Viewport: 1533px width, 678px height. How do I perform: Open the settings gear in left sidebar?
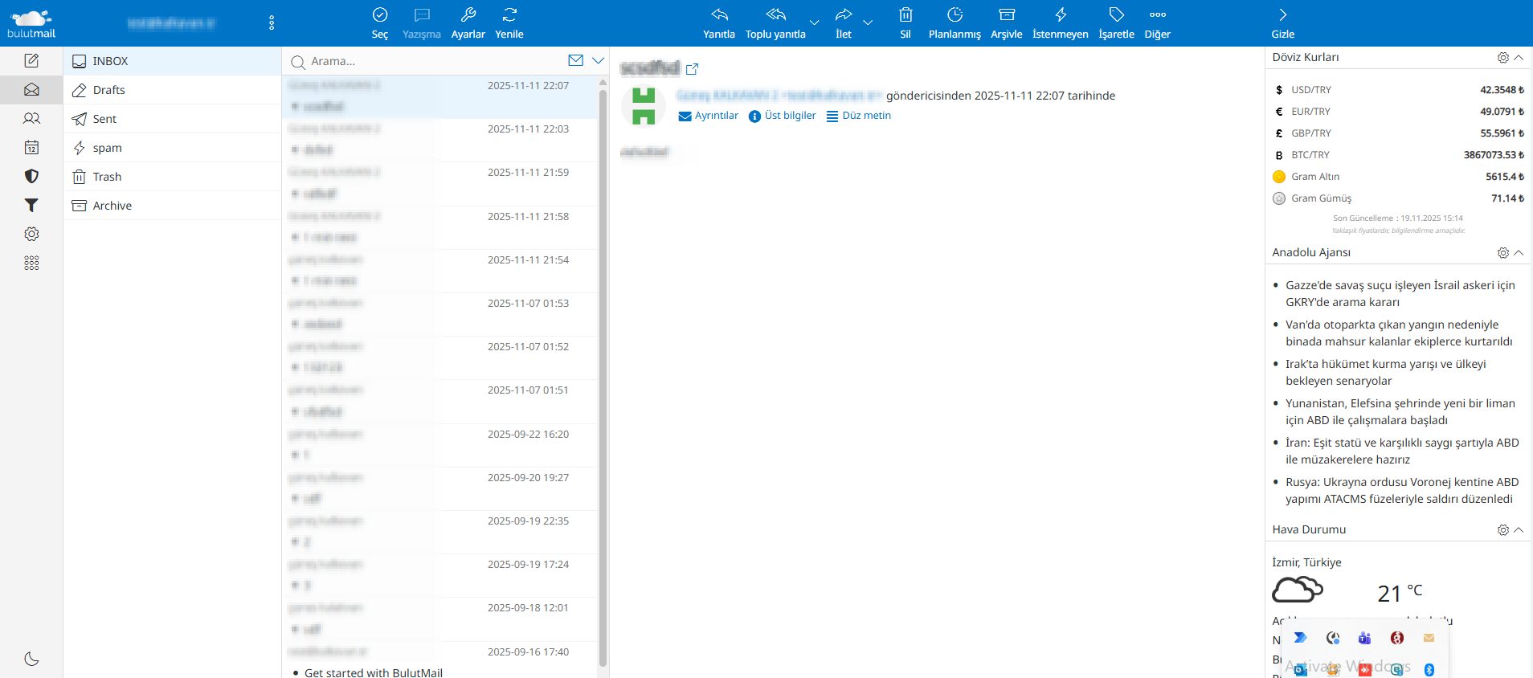point(31,234)
